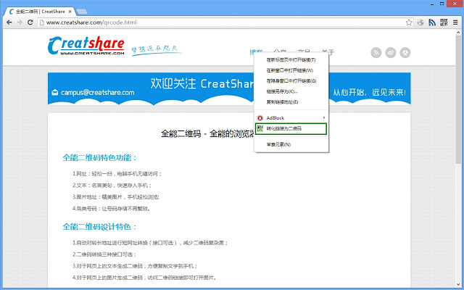Viewport: 464px width, 290px height.
Task: Click the line starting 3.图片地址
Action: (116, 196)
